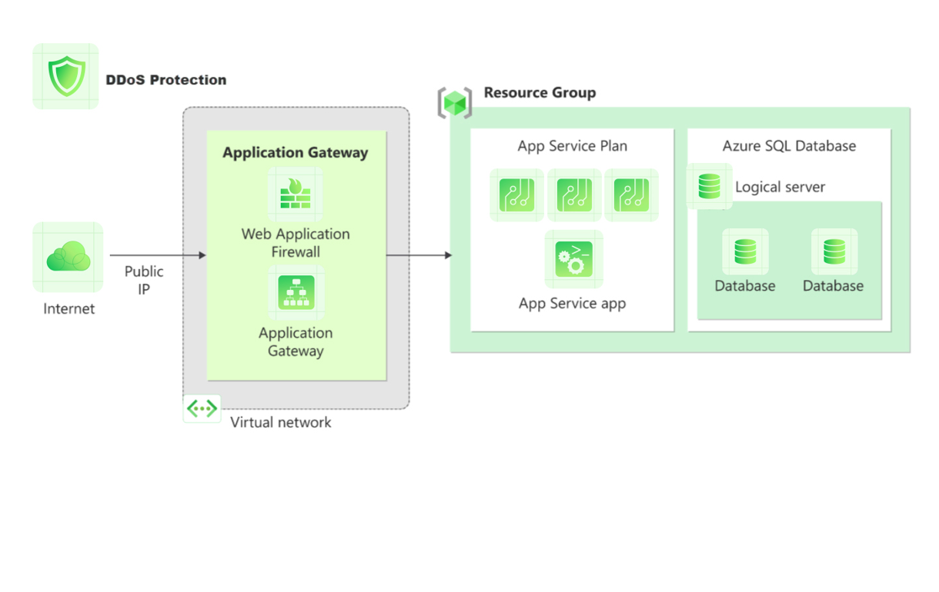Image resolution: width=939 pixels, height=592 pixels.
Task: Click the arrow from gateway to Resource Group
Action: coord(419,255)
